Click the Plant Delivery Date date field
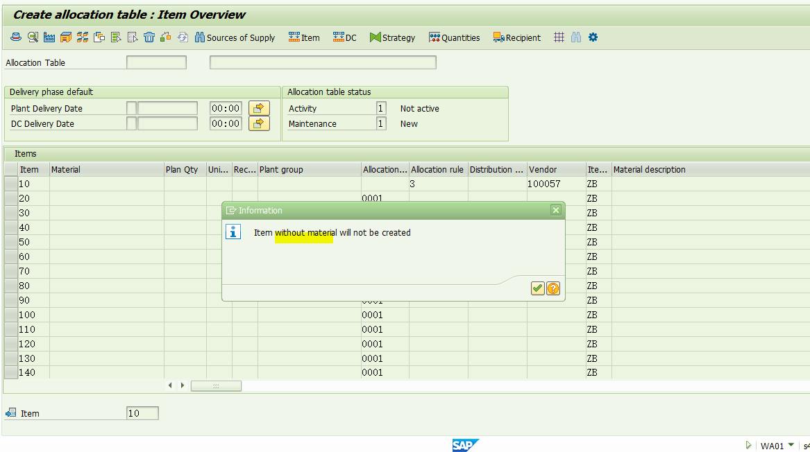Viewport: 810px width, 452px height. click(167, 108)
